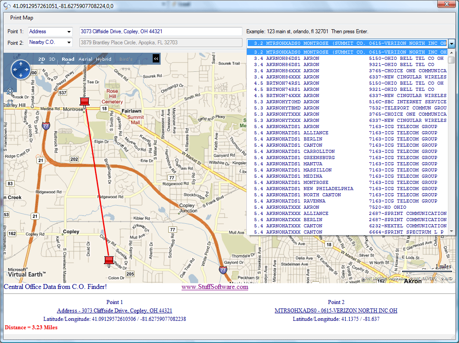Open the Print Map menu
The image size is (459, 343).
(x=22, y=18)
